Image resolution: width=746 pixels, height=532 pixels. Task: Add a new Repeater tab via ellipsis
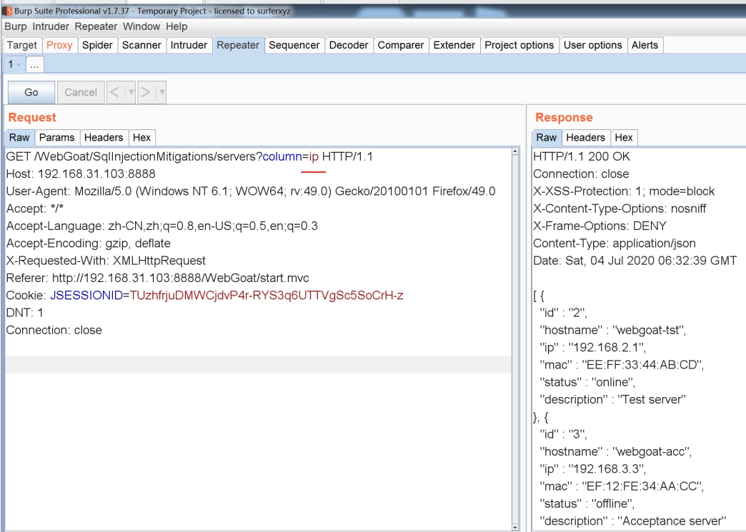[35, 65]
